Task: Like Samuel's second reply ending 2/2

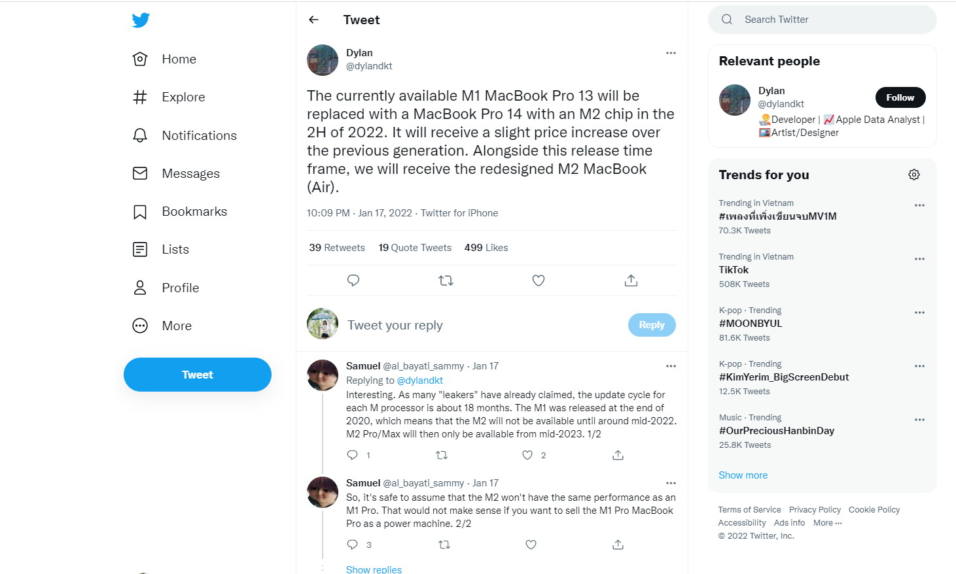Action: 531,545
